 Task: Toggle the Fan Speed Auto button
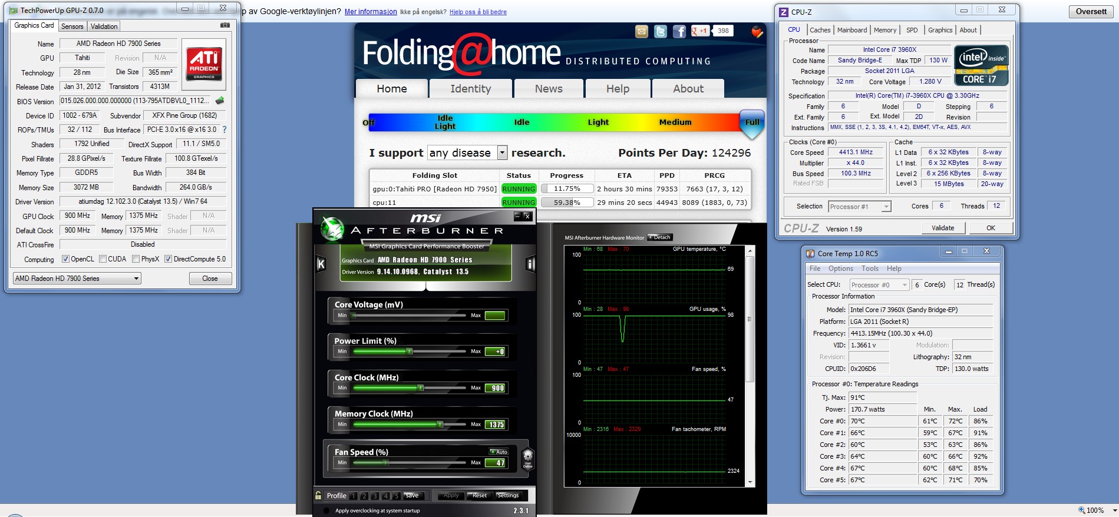(499, 452)
